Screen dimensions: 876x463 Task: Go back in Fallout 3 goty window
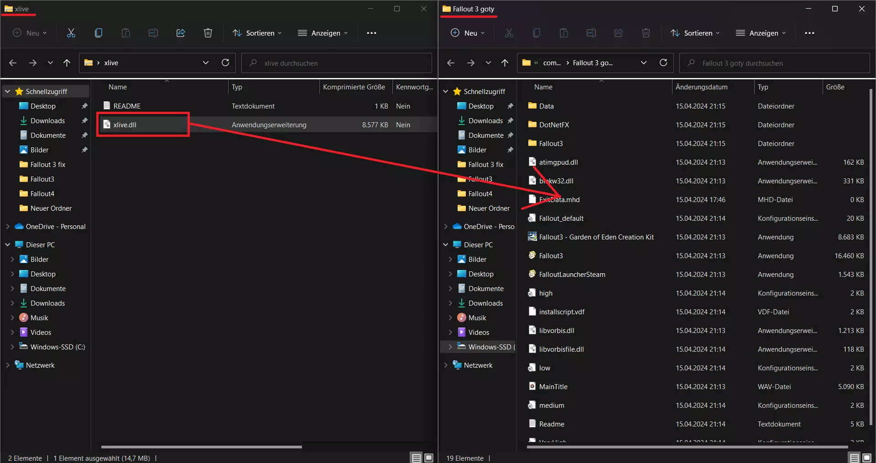(x=451, y=63)
